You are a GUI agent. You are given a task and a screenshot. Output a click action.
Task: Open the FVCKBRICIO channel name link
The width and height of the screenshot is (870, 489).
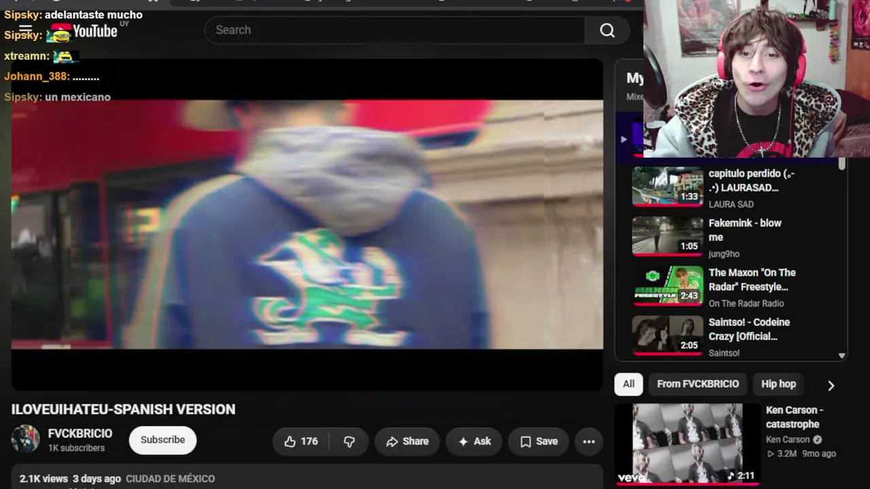pos(80,433)
